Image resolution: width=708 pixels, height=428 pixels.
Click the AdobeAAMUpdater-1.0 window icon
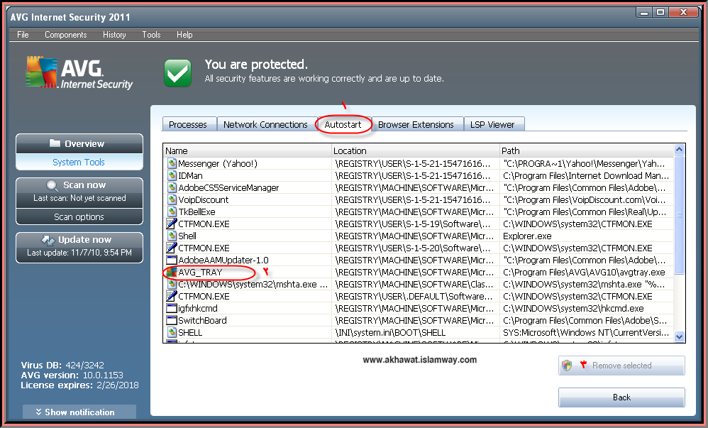[172, 260]
